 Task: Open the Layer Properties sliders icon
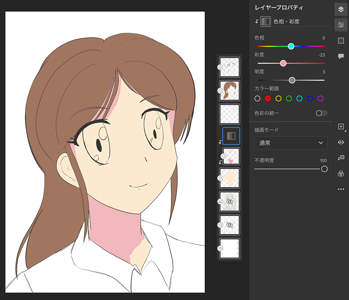coord(341,25)
